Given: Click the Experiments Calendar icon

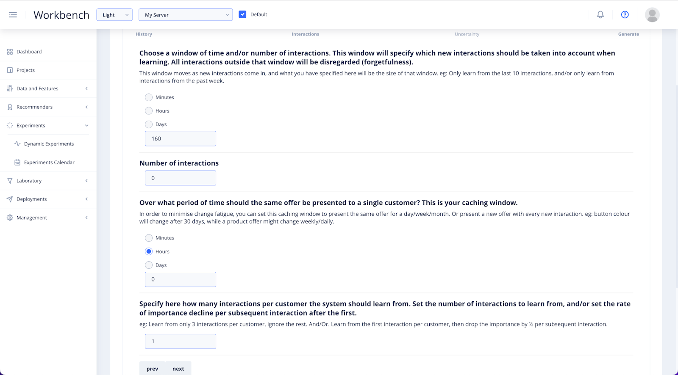Looking at the screenshot, I should click(17, 163).
